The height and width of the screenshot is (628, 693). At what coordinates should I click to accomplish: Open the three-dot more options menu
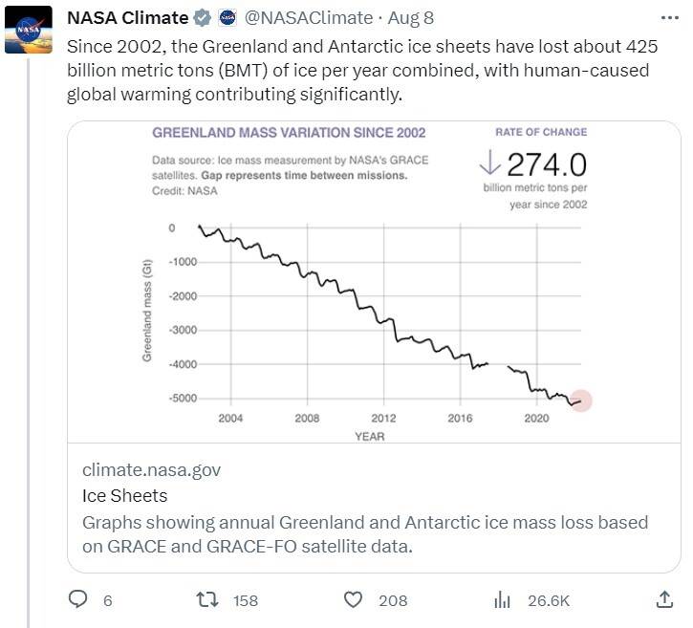tap(670, 18)
